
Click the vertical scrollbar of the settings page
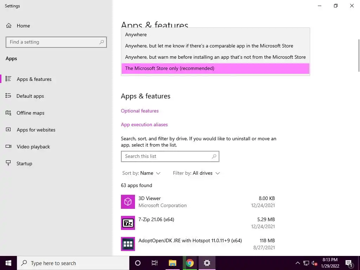point(359,56)
